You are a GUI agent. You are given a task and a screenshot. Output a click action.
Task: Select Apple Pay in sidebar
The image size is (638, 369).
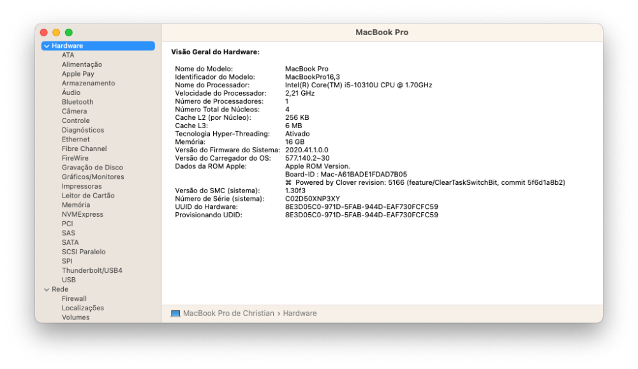tap(78, 74)
